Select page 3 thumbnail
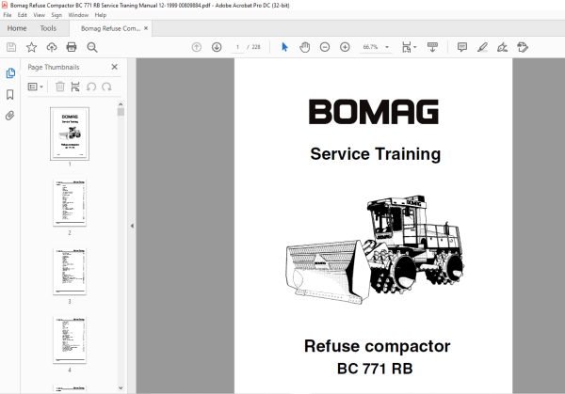 coord(70,272)
